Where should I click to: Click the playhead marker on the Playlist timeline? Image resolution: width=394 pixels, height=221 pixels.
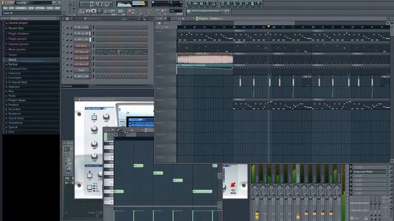tap(268, 26)
